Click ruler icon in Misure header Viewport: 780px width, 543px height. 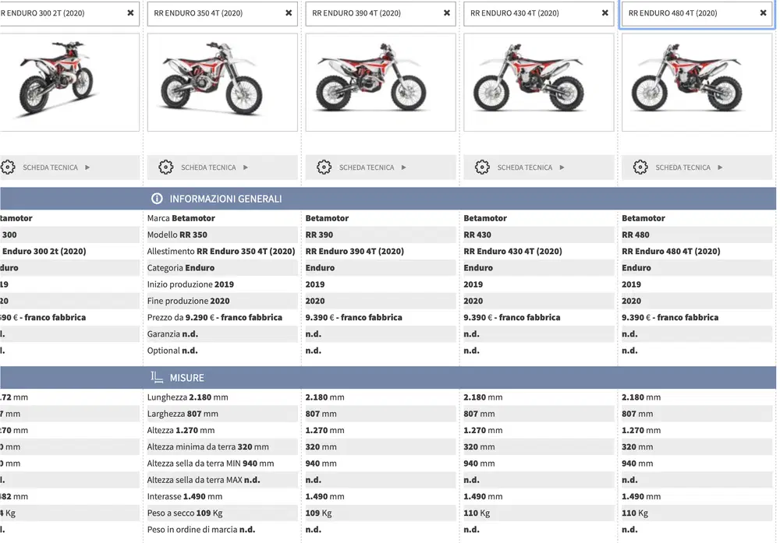point(157,377)
